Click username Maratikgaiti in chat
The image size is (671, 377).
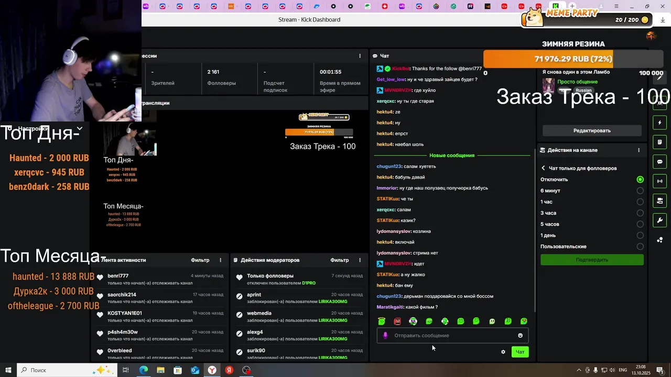[391, 307]
